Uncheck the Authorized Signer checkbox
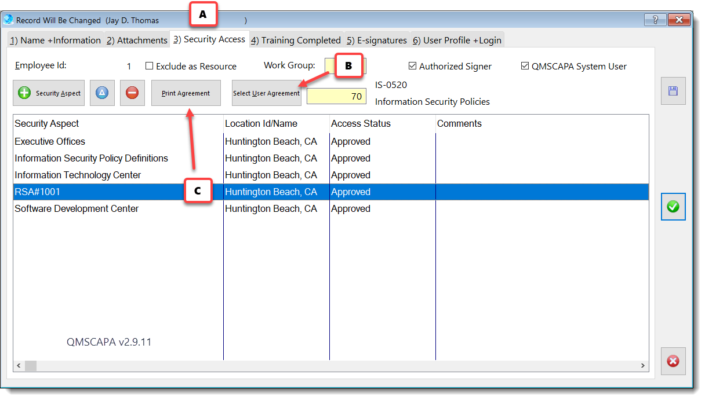The image size is (705, 400). click(x=413, y=66)
